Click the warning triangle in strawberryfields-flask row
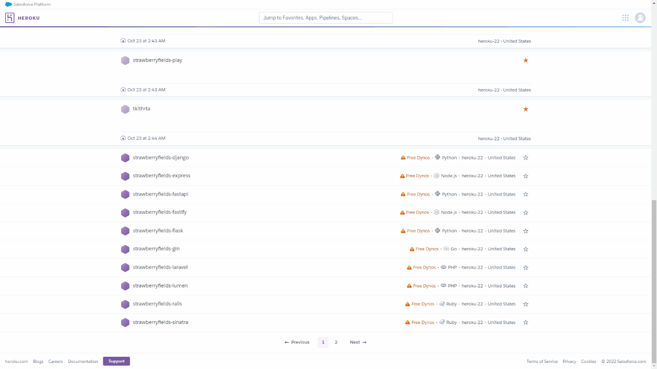 pyautogui.click(x=403, y=231)
